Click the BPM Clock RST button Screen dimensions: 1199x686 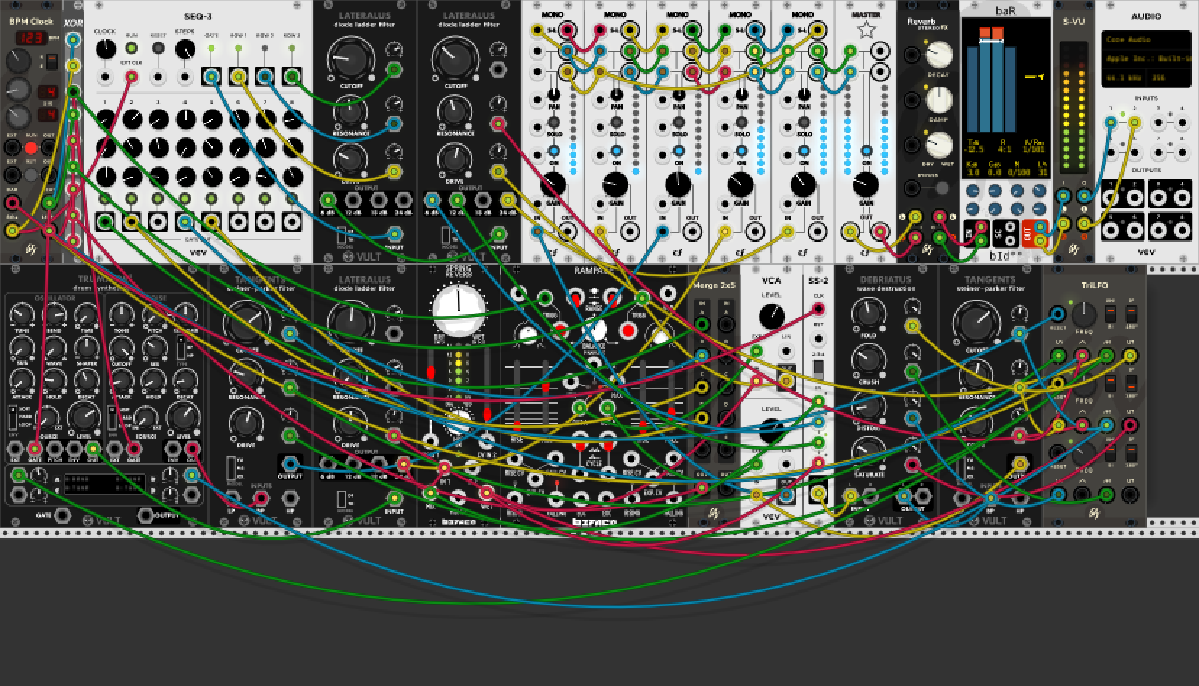coord(31,174)
